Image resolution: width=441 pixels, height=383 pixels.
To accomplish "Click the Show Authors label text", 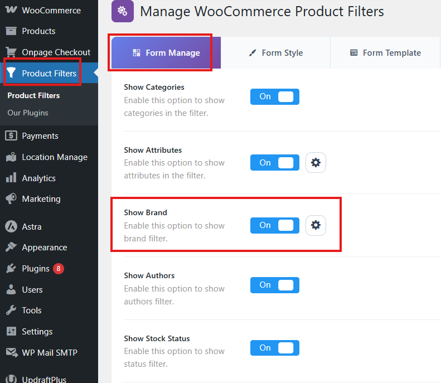I will point(149,275).
